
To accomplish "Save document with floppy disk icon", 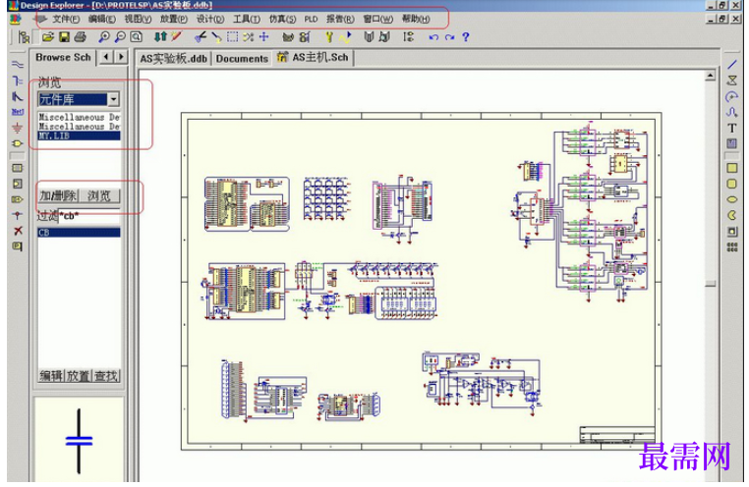I will tap(64, 36).
